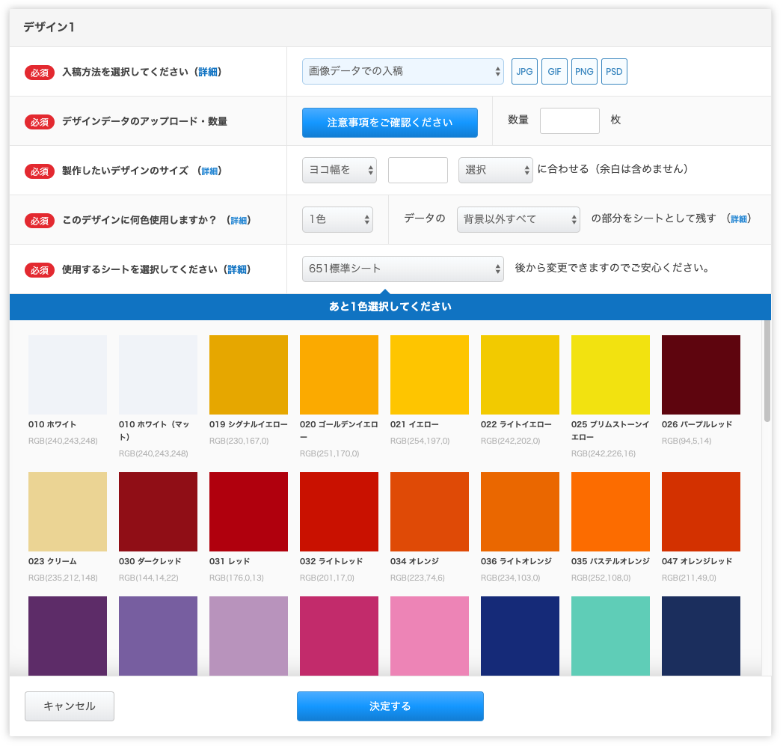
Task: Select the 021 イエロー color swatch
Action: [429, 374]
